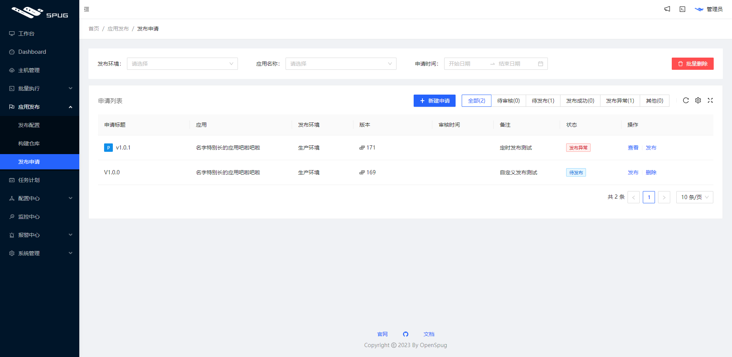Open the 10 条/页 page size dropdown

tap(695, 197)
